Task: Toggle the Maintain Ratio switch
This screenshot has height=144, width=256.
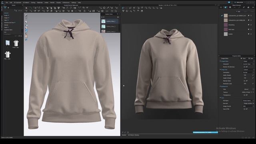Action: pos(246,81)
